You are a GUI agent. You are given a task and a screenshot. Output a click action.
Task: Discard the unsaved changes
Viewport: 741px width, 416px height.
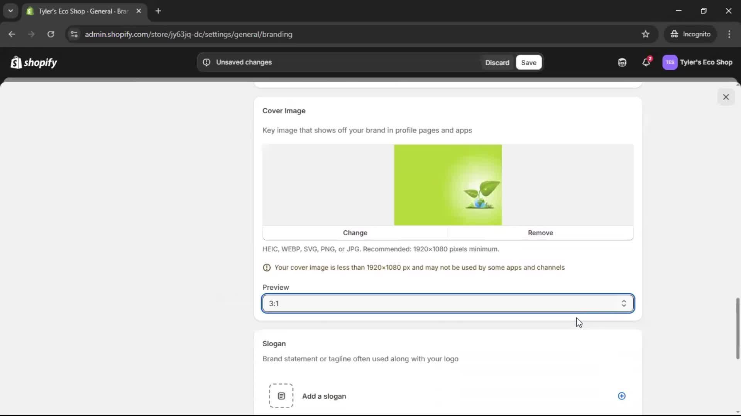pos(497,62)
